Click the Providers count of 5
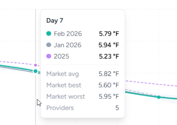Screen dimensions: 177x125 [x=117, y=108]
